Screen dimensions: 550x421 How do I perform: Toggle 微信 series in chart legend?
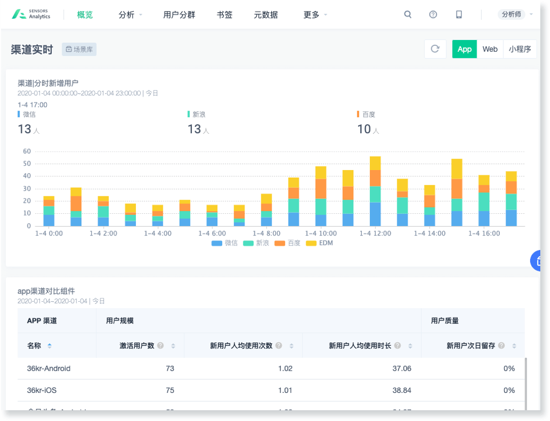click(x=224, y=243)
